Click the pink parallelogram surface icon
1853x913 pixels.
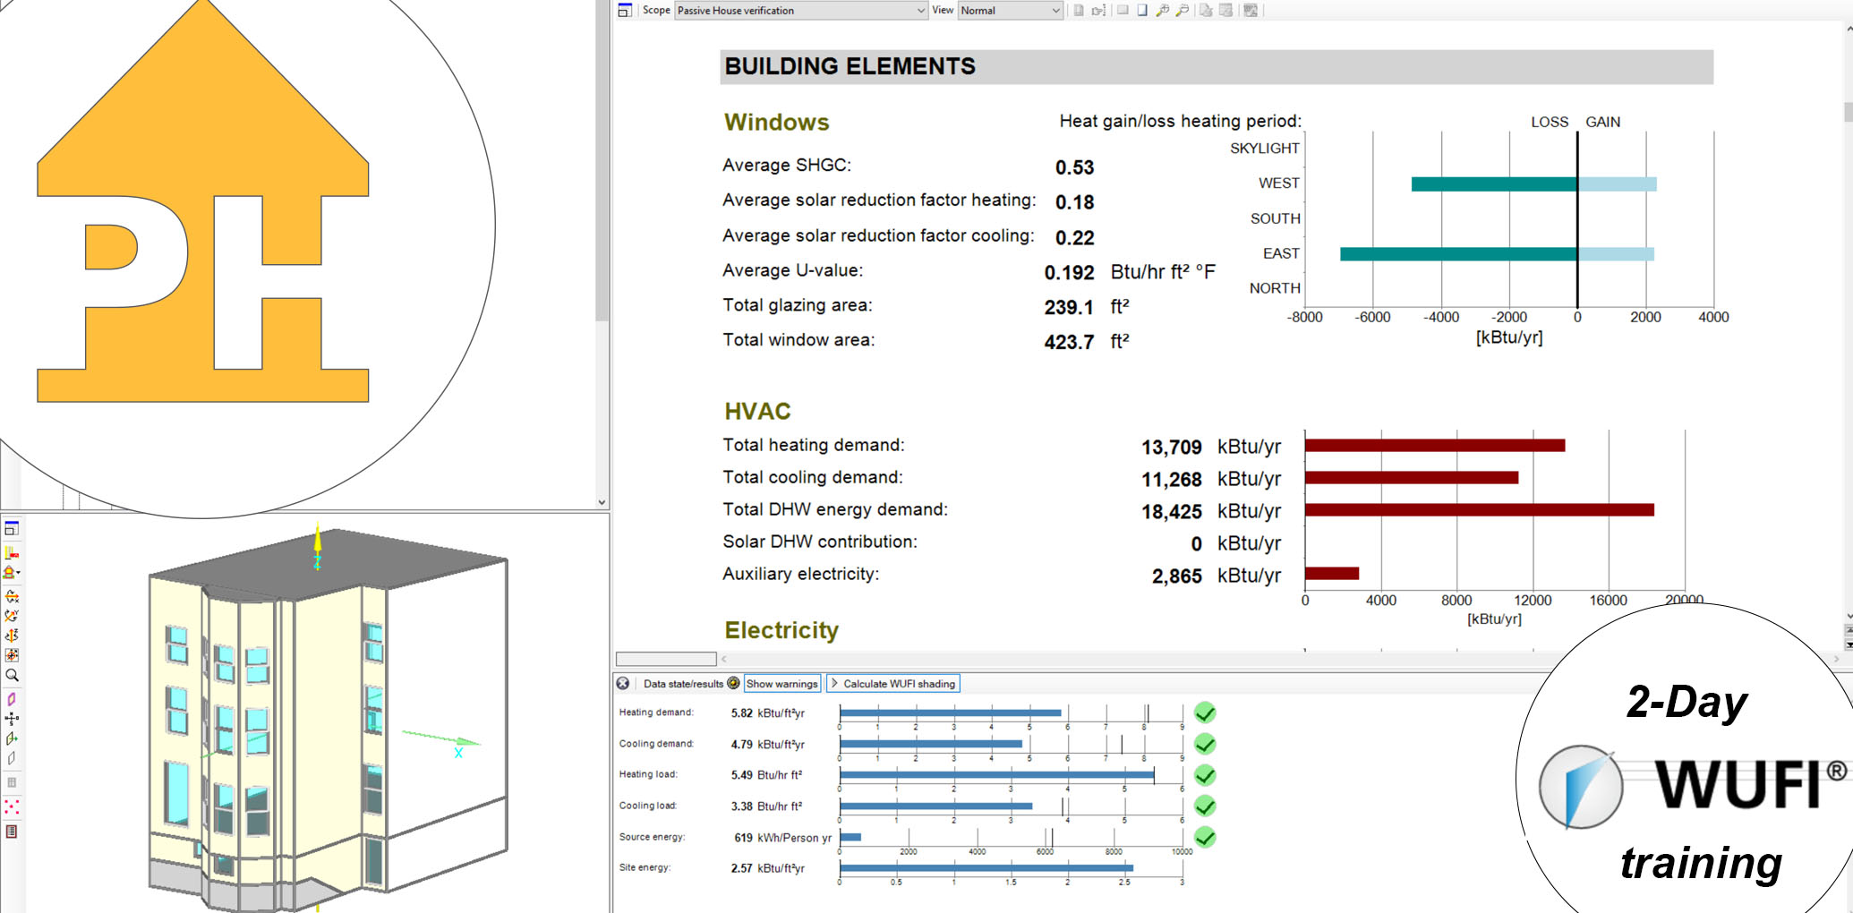(x=12, y=699)
